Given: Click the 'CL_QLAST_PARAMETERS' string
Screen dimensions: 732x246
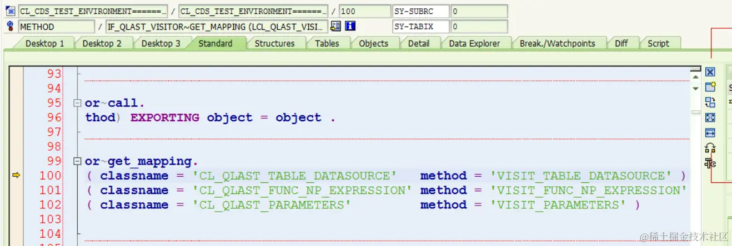Looking at the screenshot, I should tap(272, 205).
